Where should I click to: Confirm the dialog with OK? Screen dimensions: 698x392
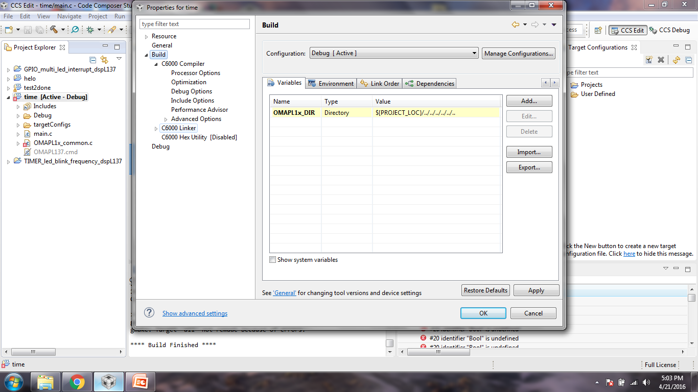[x=483, y=313]
